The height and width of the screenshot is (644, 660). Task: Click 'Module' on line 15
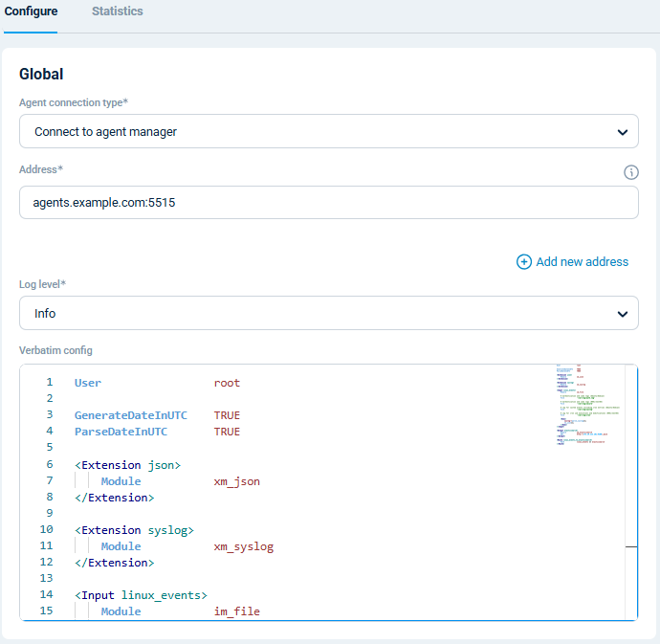click(x=121, y=611)
